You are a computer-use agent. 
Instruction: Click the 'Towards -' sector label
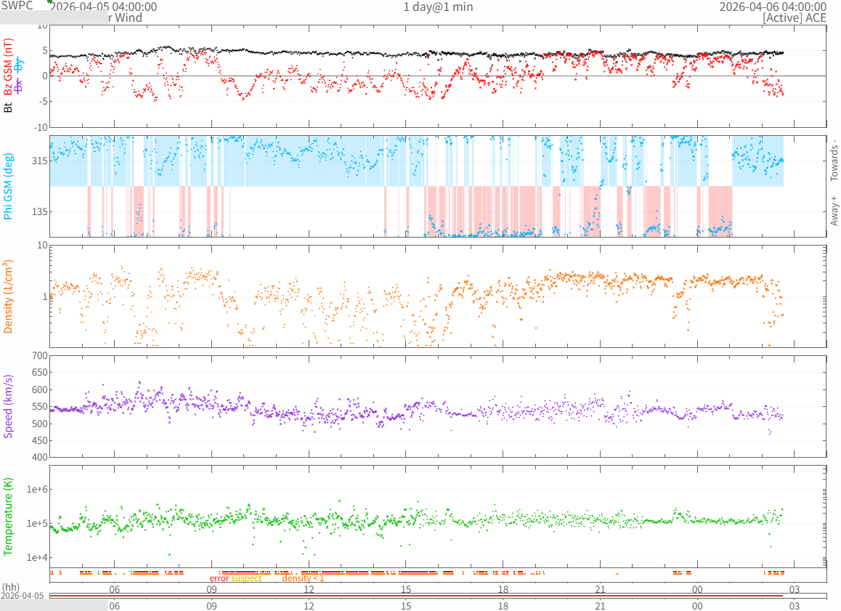pos(834,160)
